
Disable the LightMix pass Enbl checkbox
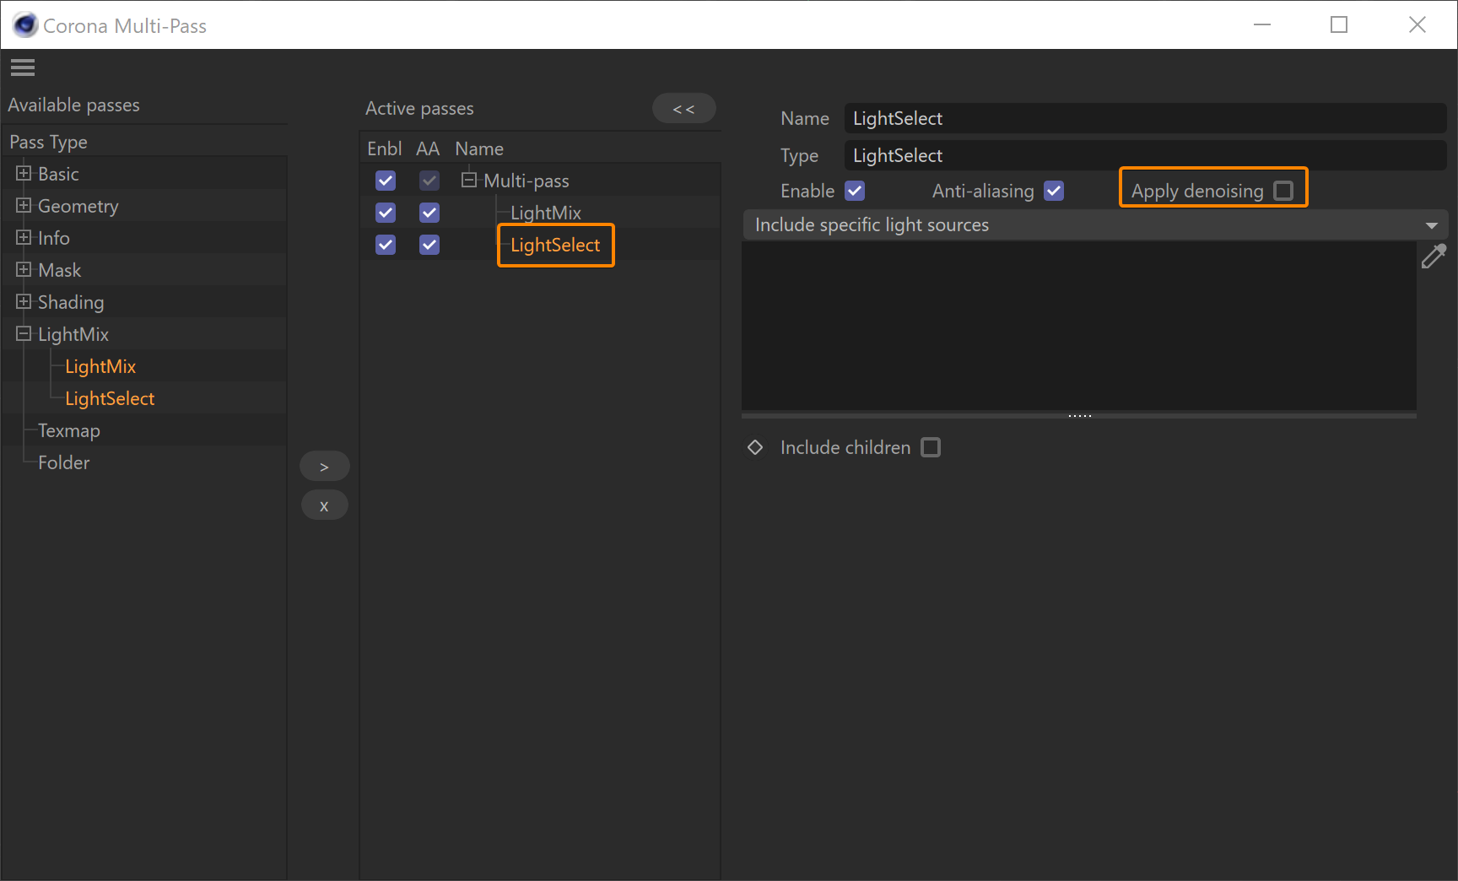pos(386,213)
